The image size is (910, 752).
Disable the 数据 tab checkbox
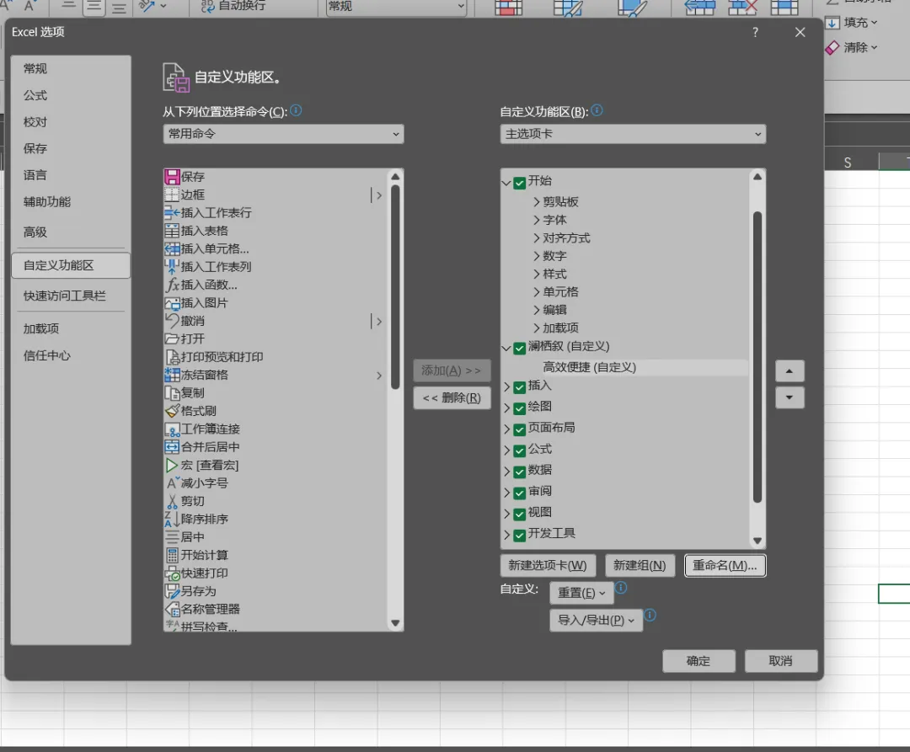519,472
